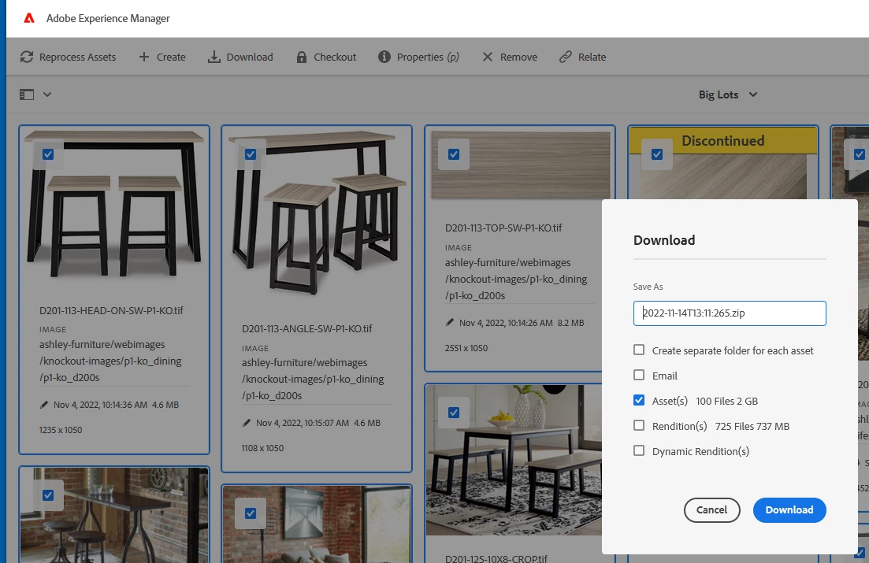Uncheck the Discontinued asset card checkbox
Viewport: 869px width, 563px height.
(657, 154)
